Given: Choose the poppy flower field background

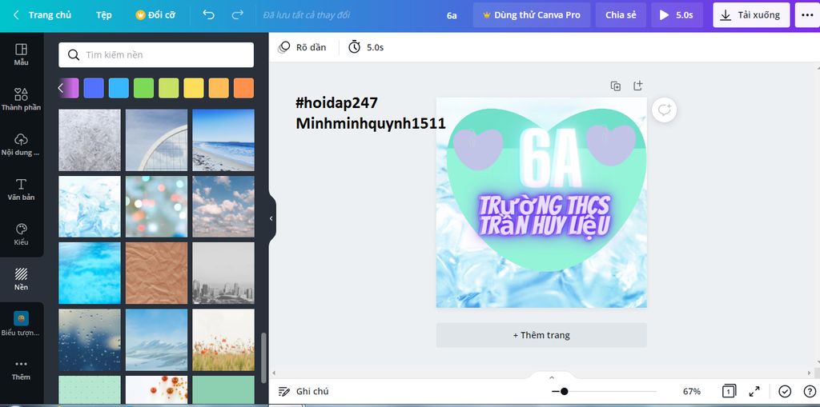Looking at the screenshot, I should (223, 340).
